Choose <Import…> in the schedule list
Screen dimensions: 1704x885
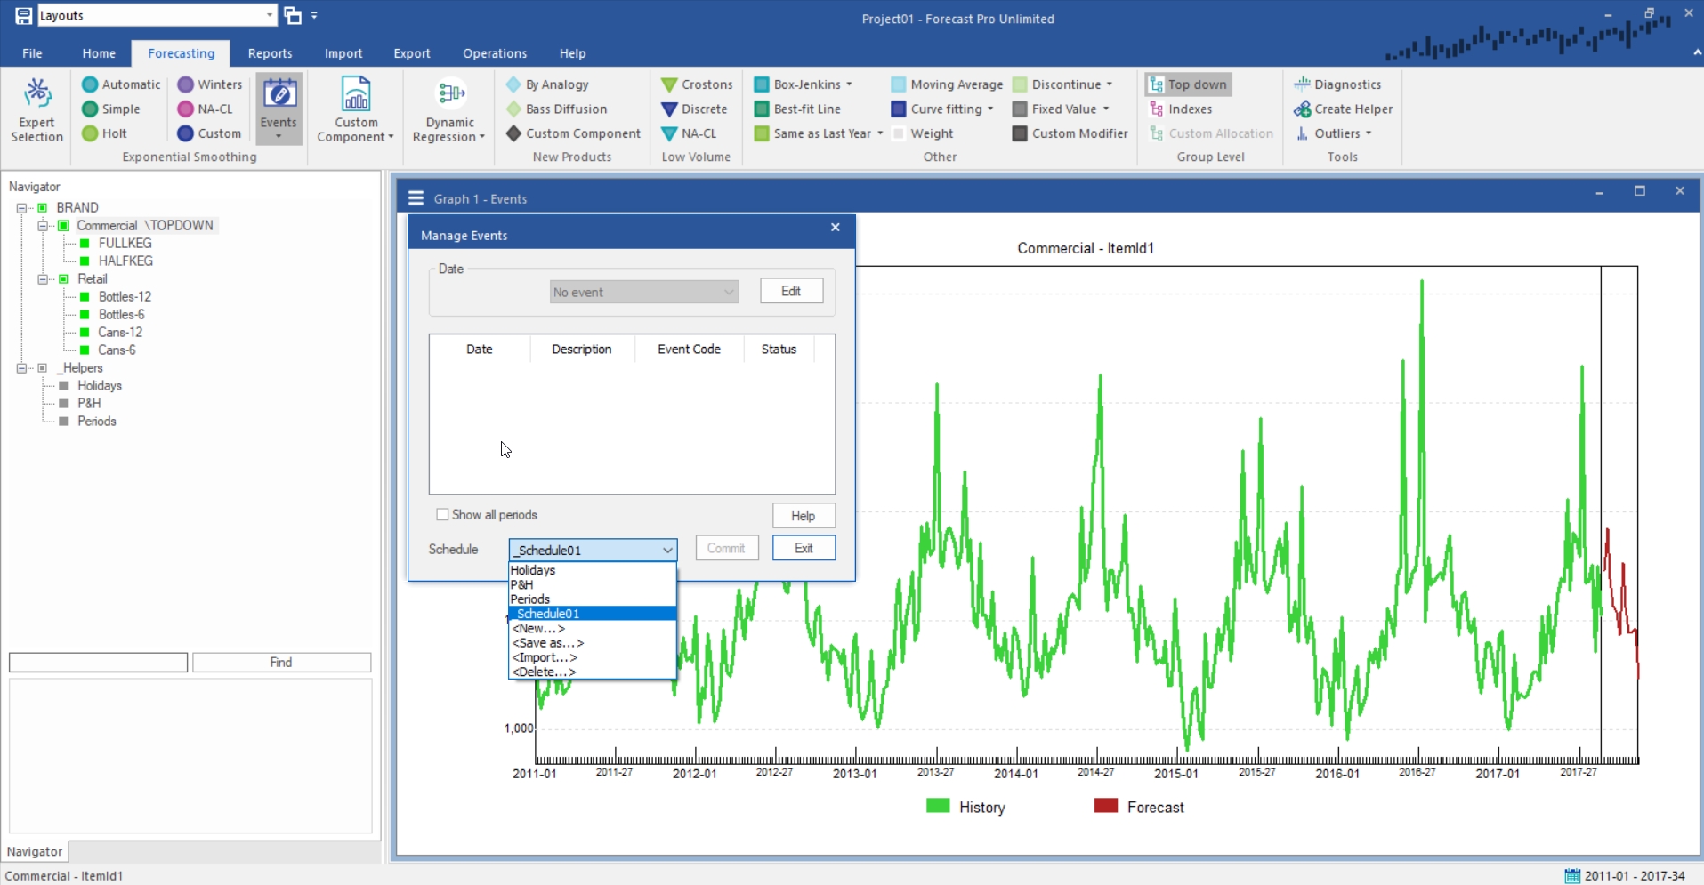[592, 657]
